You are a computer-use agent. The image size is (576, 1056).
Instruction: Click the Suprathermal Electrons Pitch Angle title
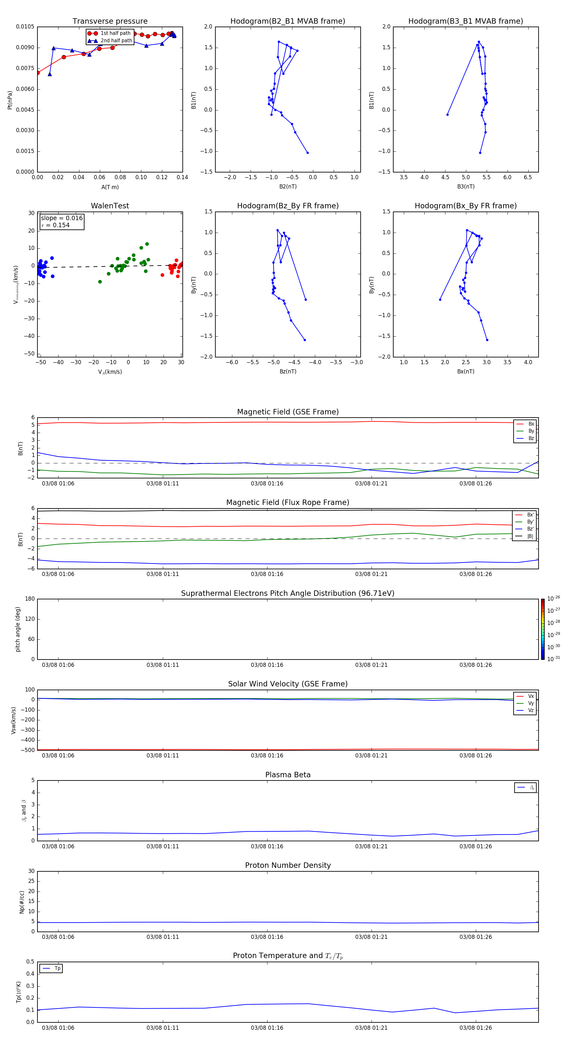288,594
